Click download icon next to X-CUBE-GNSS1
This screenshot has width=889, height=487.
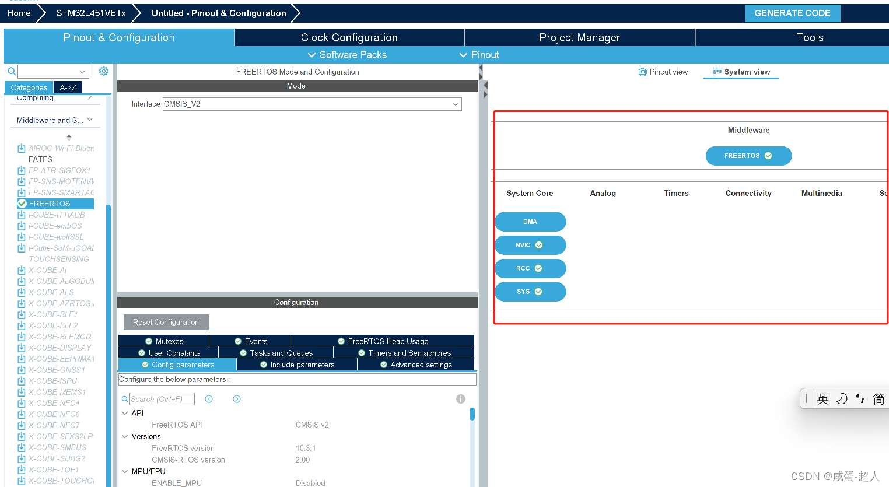click(x=22, y=370)
